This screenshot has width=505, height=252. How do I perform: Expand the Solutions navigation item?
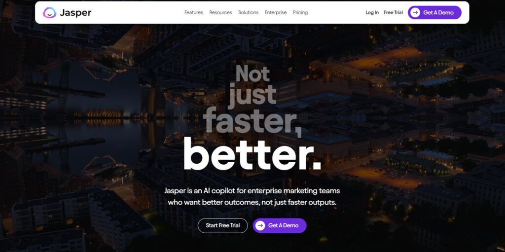pyautogui.click(x=249, y=12)
